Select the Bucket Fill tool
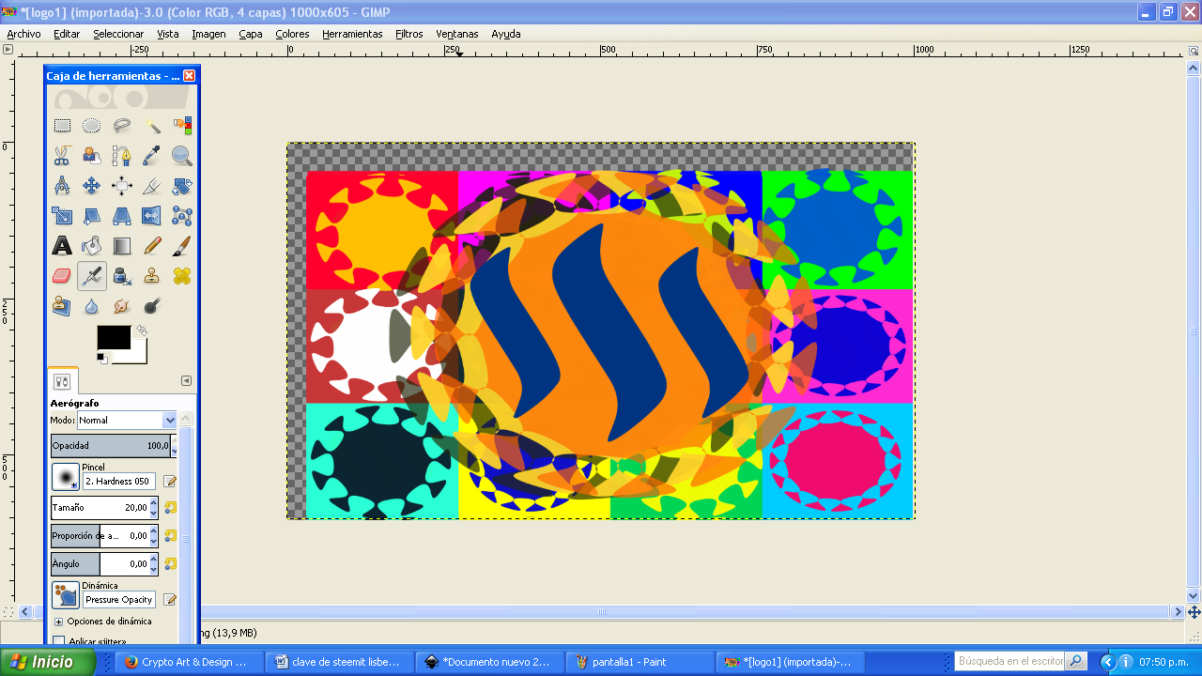The image size is (1202, 676). point(91,245)
